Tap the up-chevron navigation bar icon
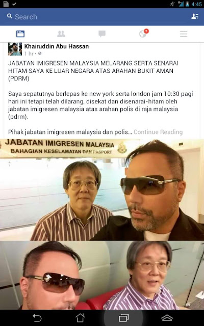Viewport: 204px width, 326px height. tap(167, 318)
